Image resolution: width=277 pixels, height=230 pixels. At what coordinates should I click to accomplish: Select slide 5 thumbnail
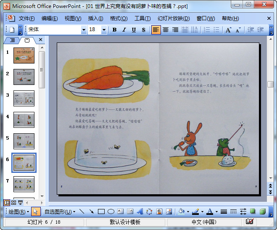click(24, 141)
